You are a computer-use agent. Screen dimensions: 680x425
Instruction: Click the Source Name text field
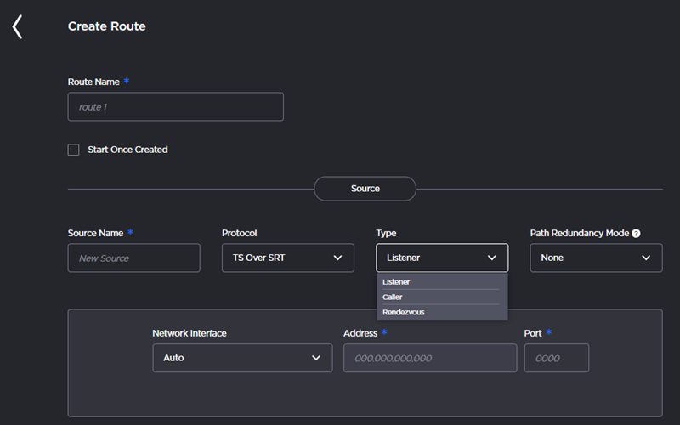click(133, 258)
